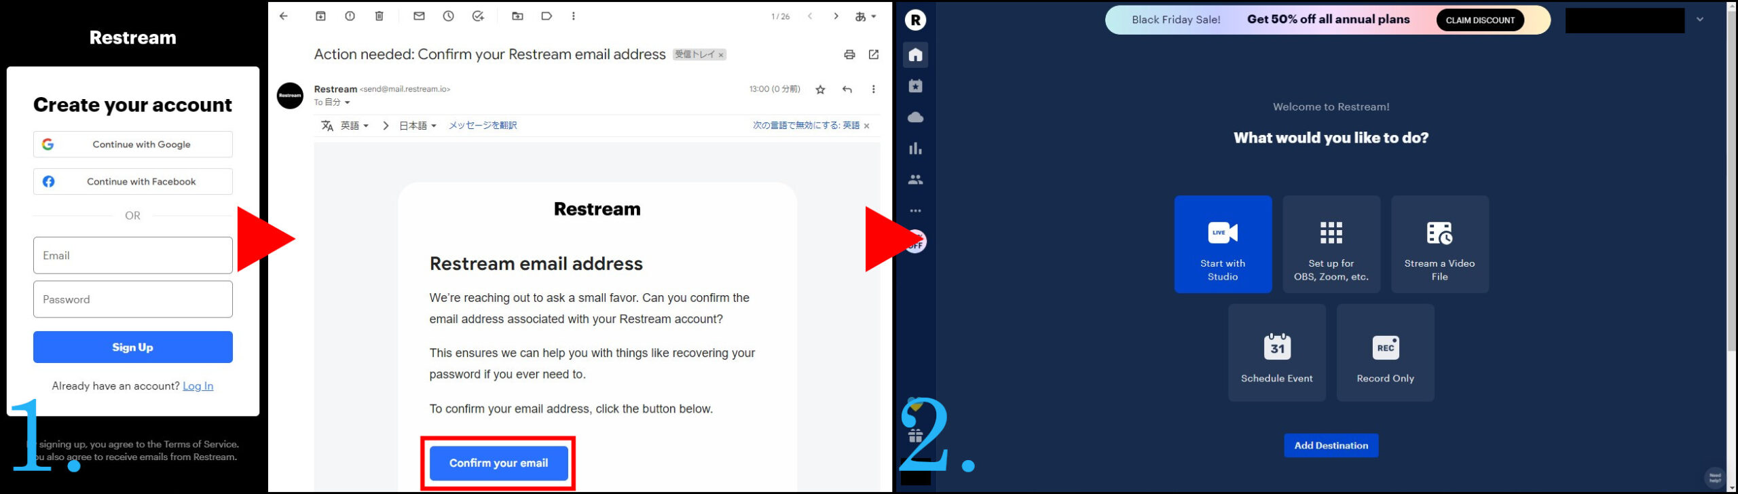Select Start with Studio card
1738x494 pixels.
pyautogui.click(x=1223, y=244)
